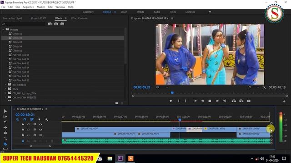Export frame with the camera icon

pyautogui.click(x=249, y=101)
